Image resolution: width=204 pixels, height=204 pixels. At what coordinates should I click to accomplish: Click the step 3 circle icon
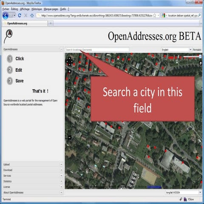[10, 81]
